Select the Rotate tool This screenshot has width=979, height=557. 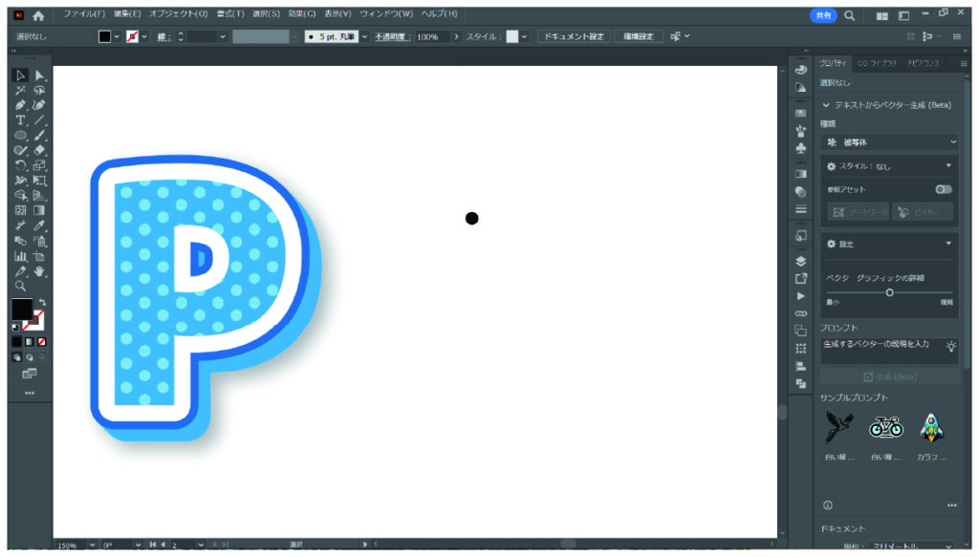[20, 165]
